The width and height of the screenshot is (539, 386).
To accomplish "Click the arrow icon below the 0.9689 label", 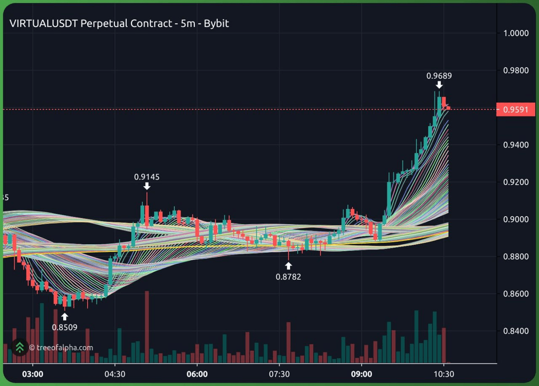I will click(x=439, y=85).
